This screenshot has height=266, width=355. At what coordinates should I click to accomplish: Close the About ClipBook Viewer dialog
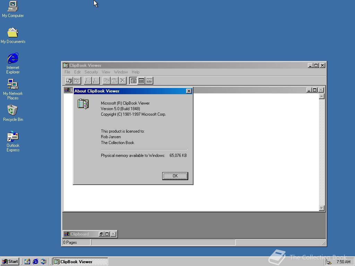(x=189, y=91)
